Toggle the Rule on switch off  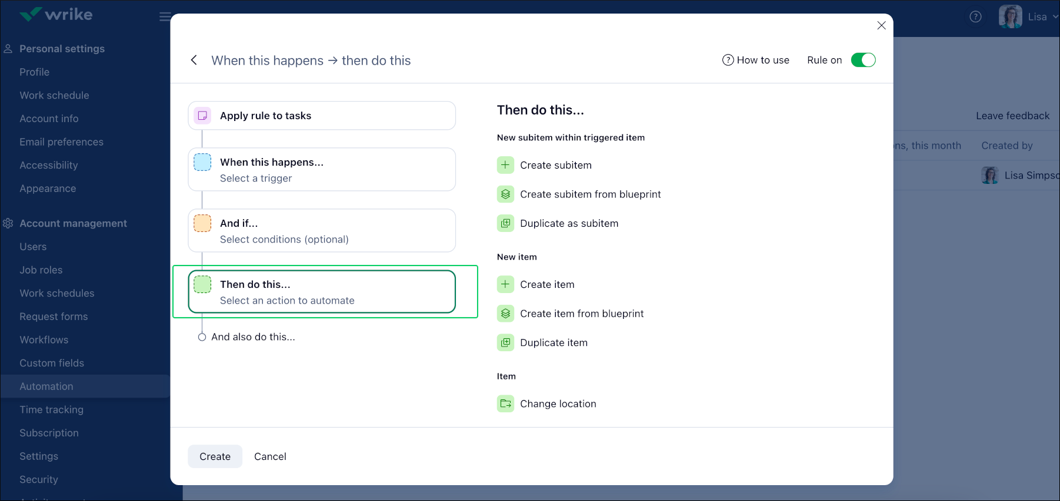863,60
